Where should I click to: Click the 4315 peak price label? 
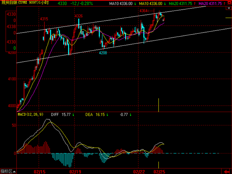(44, 19)
